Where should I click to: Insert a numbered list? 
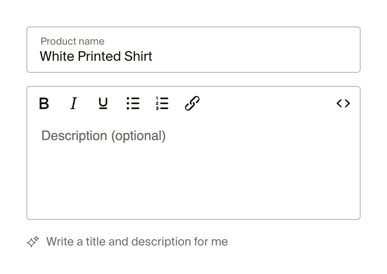pyautogui.click(x=162, y=103)
